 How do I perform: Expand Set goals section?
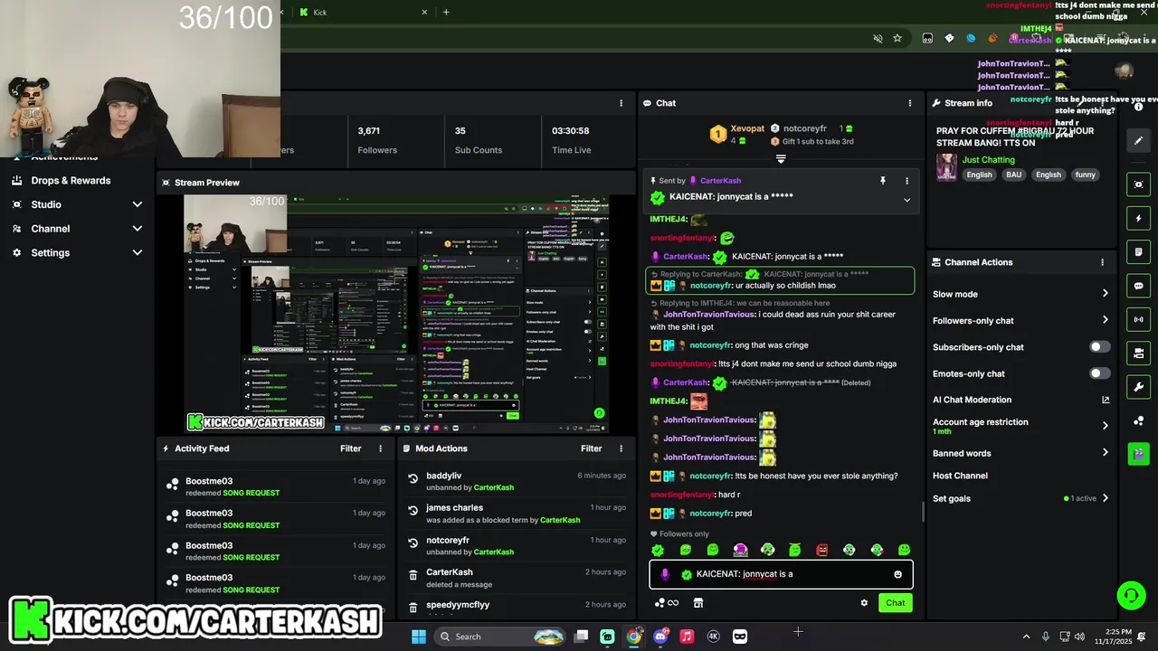click(x=1106, y=498)
